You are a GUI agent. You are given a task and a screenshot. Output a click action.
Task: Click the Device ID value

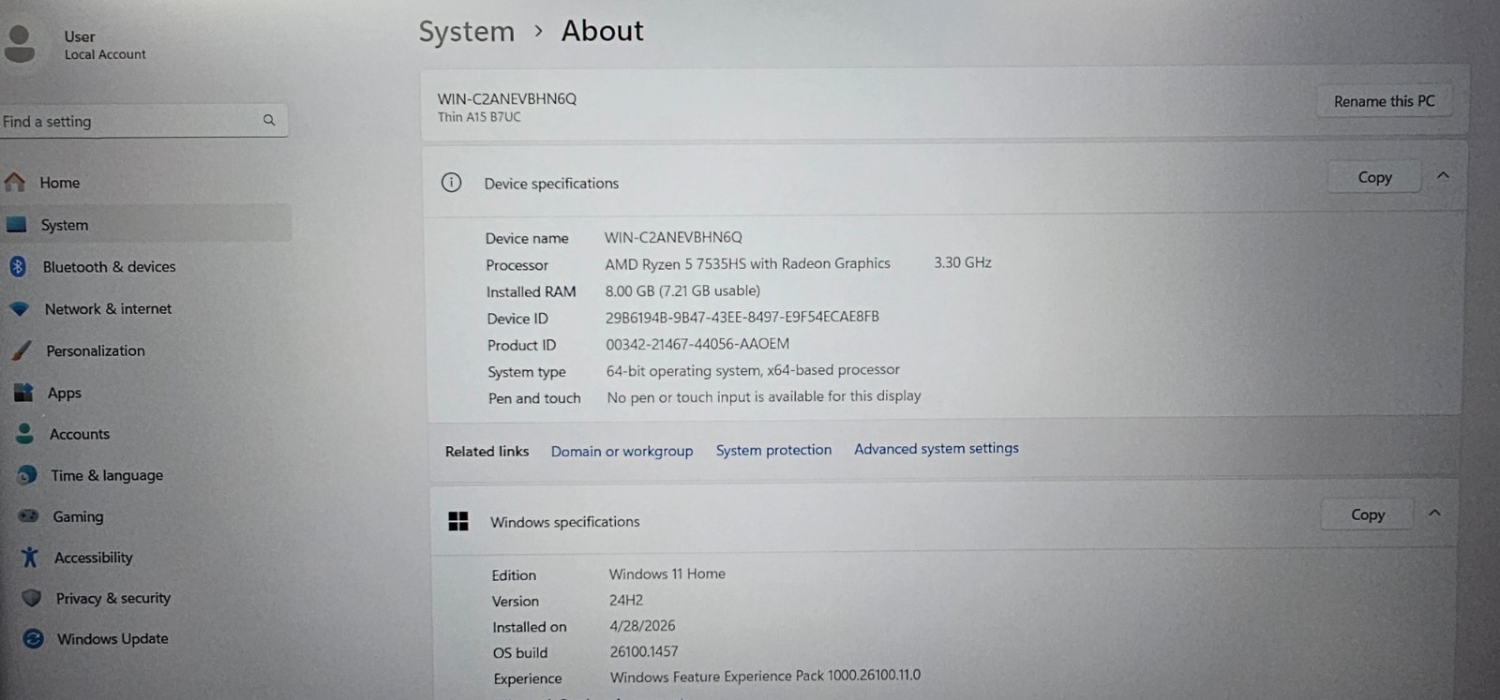tap(742, 317)
